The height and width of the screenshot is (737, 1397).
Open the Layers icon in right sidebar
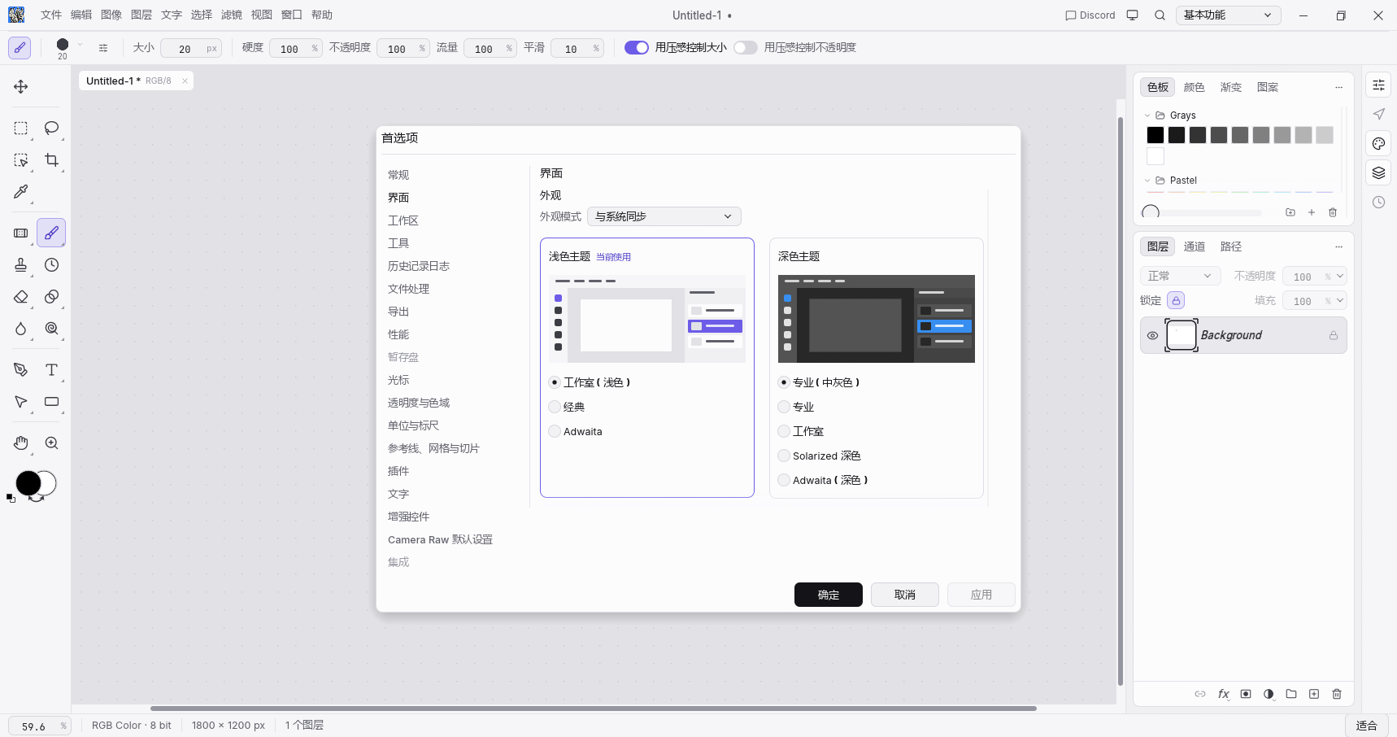pyautogui.click(x=1379, y=173)
